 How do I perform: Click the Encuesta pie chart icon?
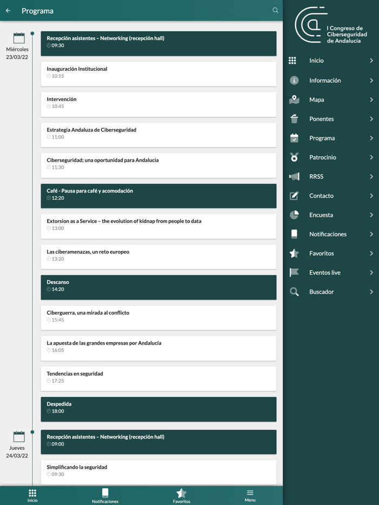coord(294,215)
